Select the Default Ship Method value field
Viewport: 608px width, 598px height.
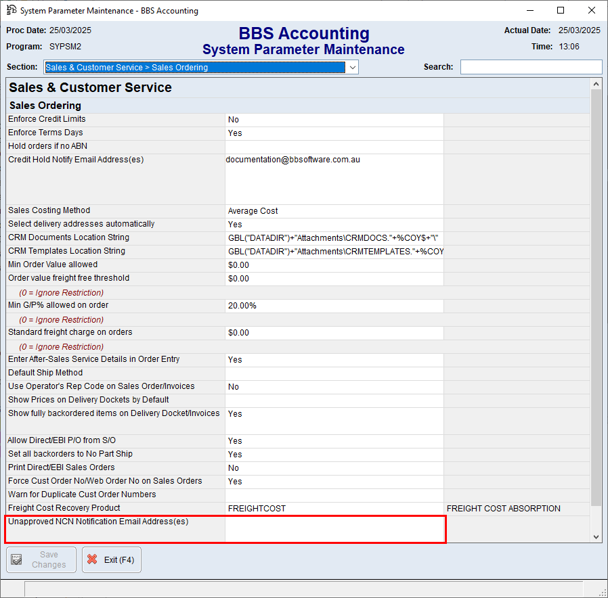coord(334,373)
